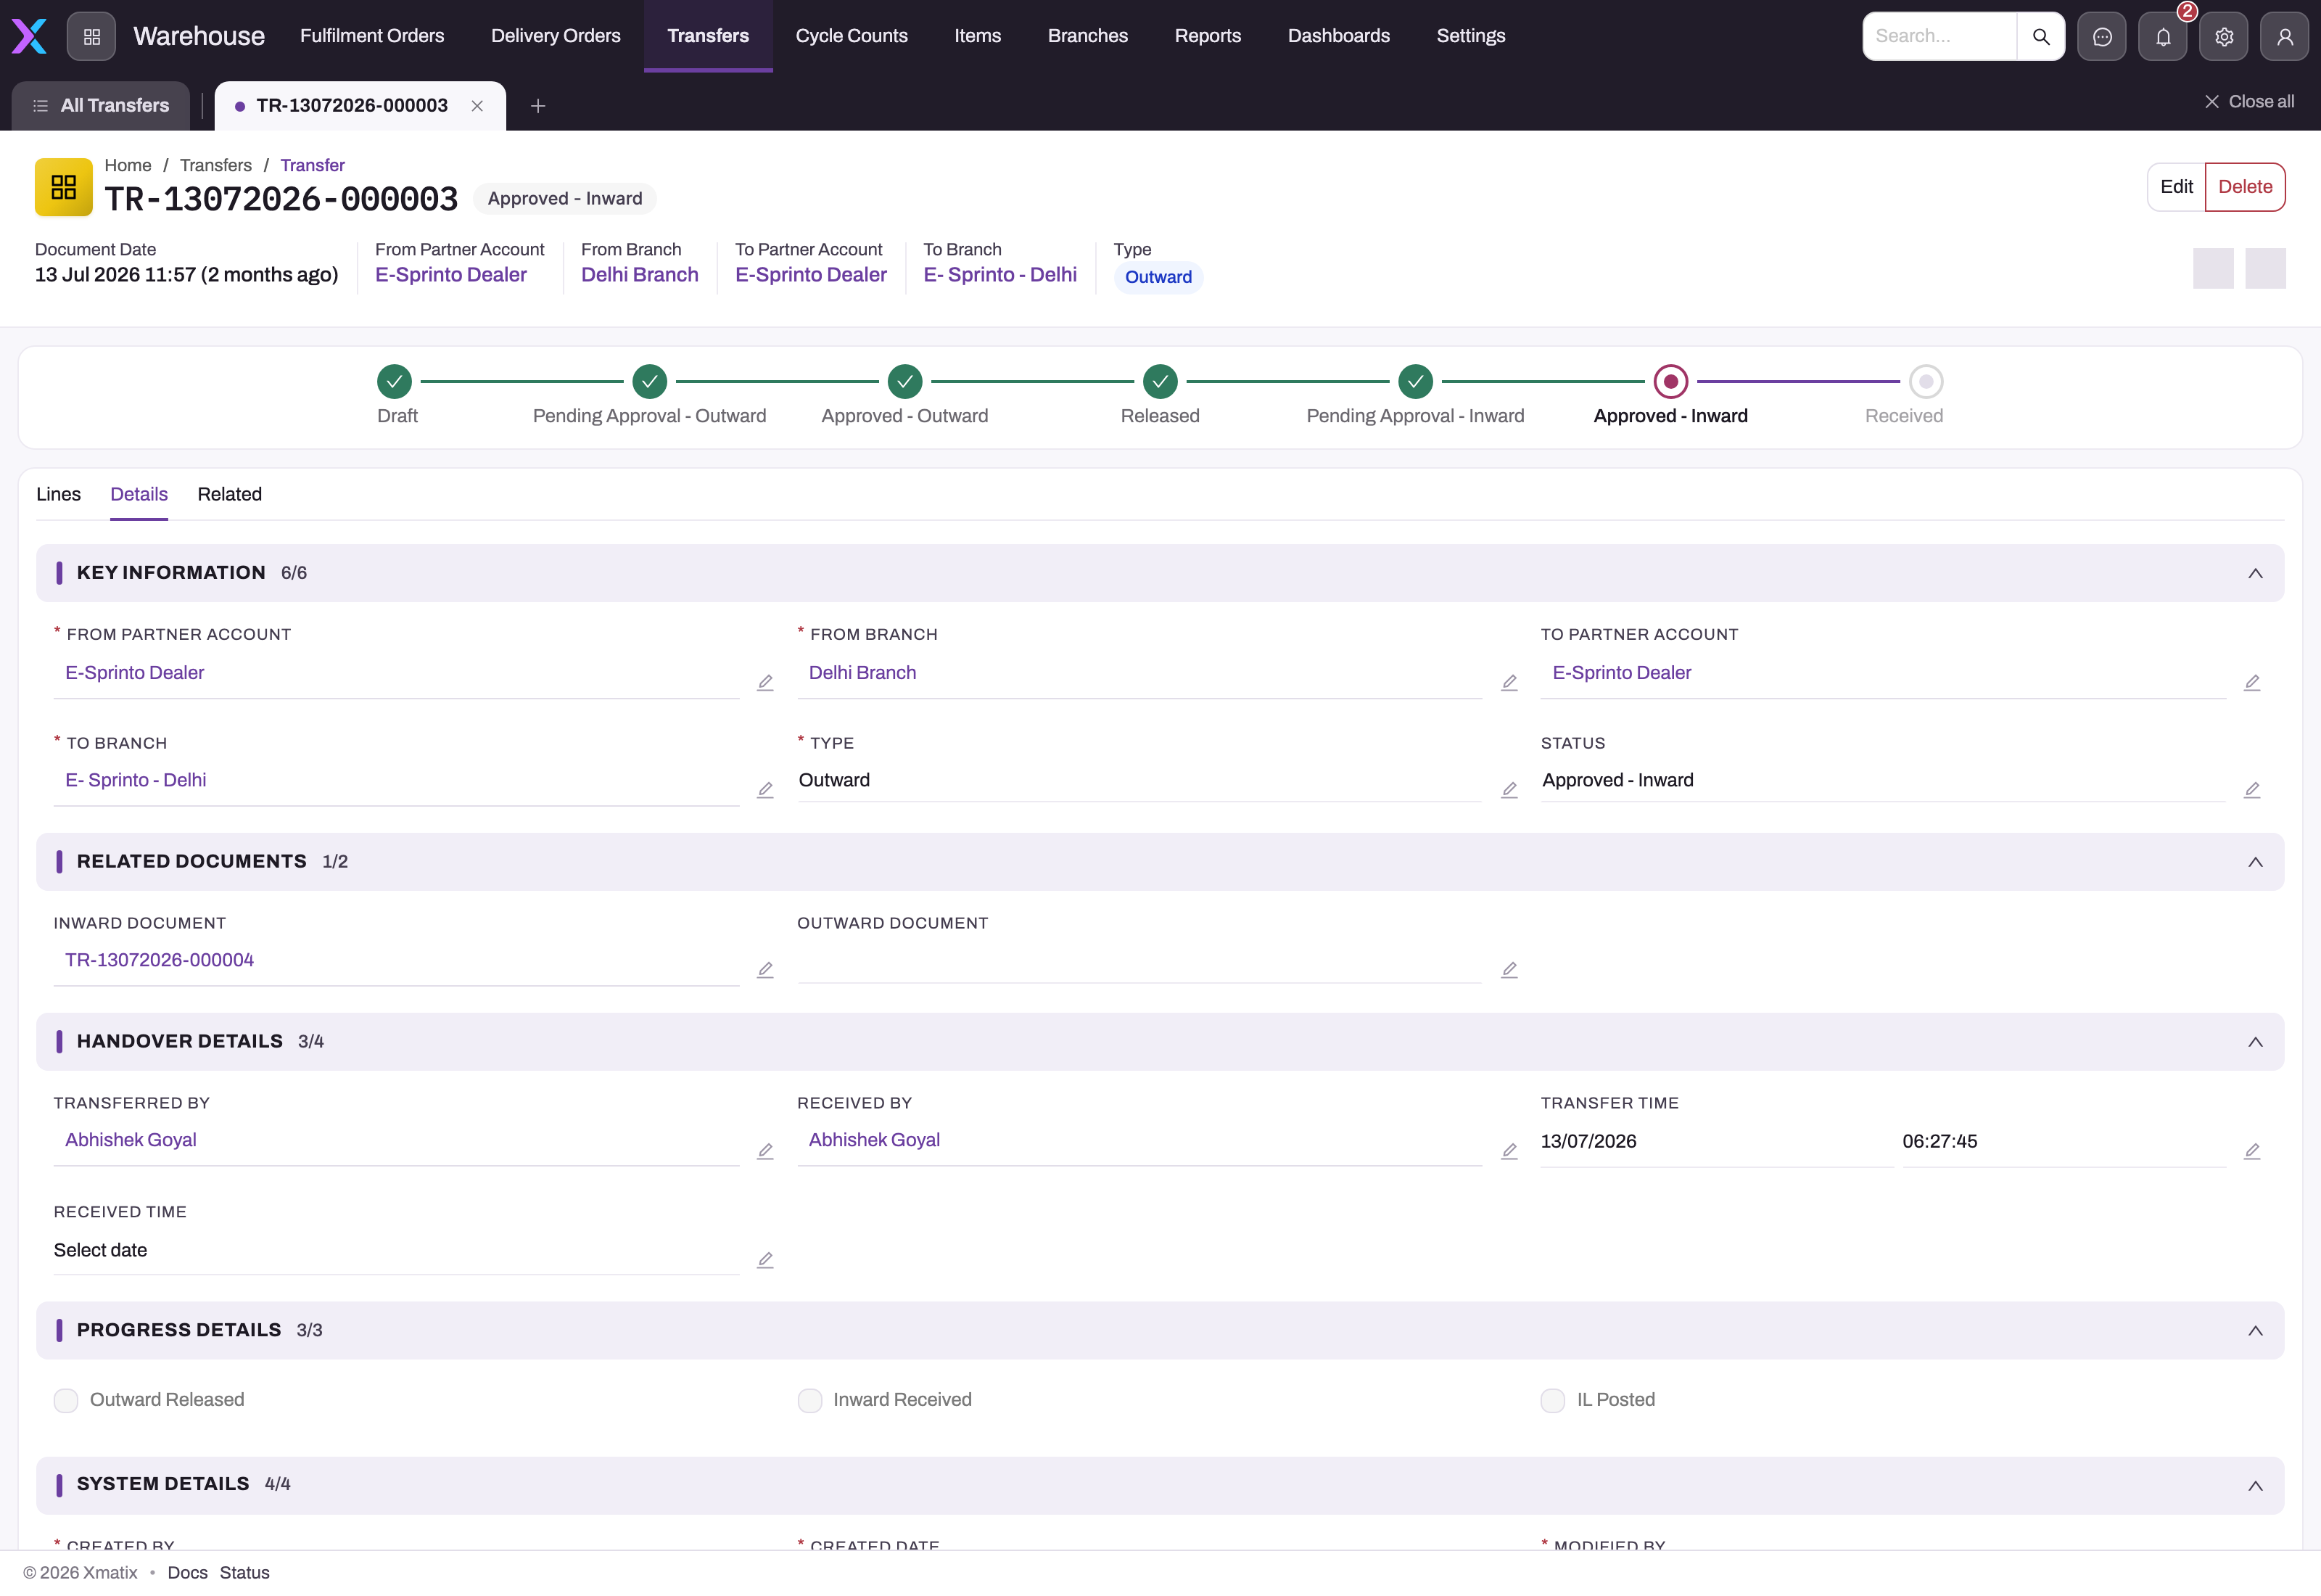This screenshot has width=2321, height=1596.
Task: Open the Docs footer link
Action: point(187,1572)
